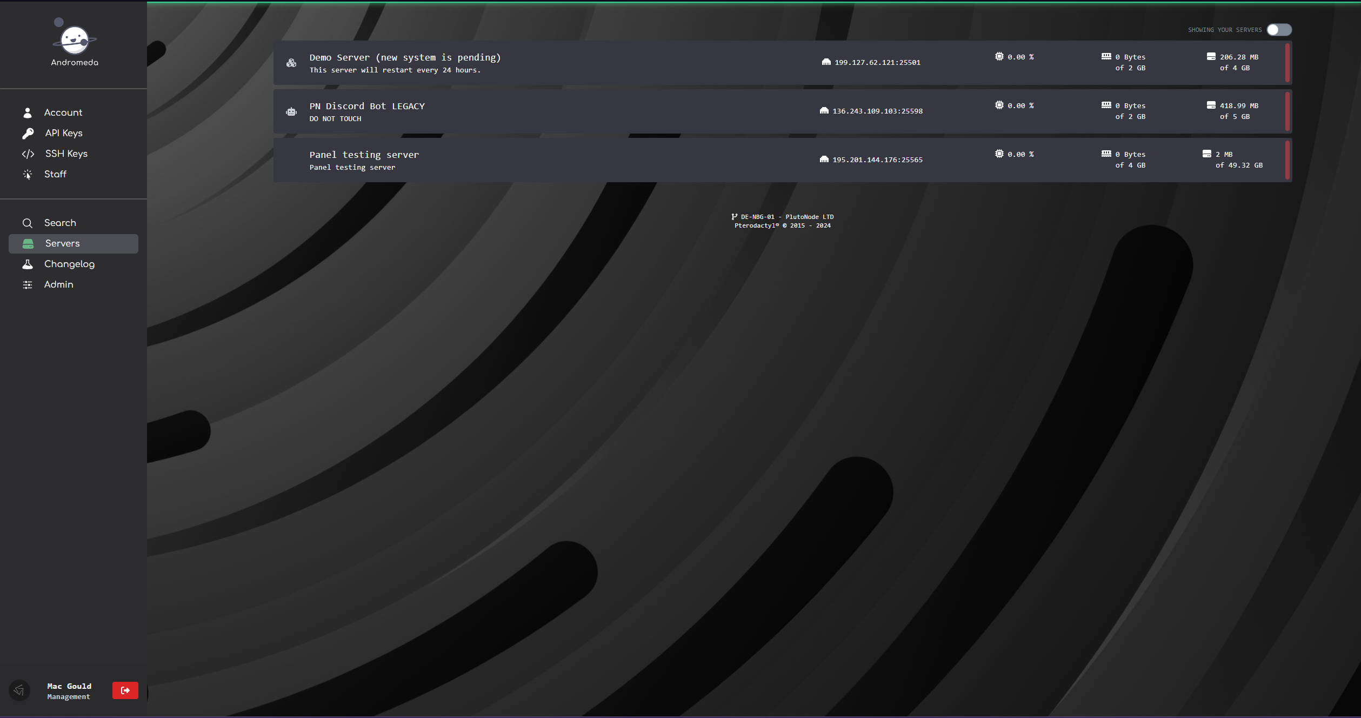Click the CPU chip icon in Panel testing server row
Image resolution: width=1361 pixels, height=718 pixels.
point(999,154)
